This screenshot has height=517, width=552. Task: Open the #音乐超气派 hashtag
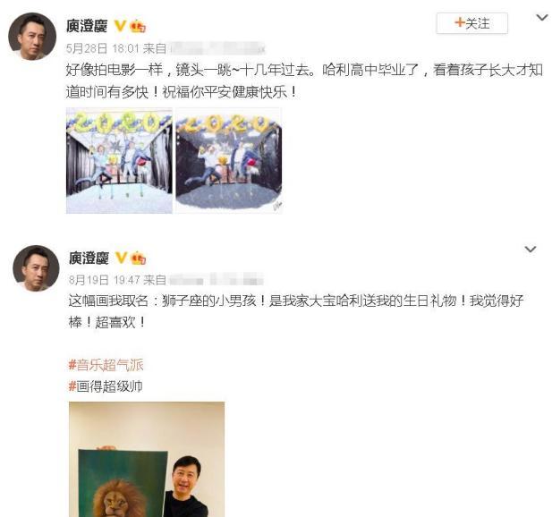click(x=106, y=365)
